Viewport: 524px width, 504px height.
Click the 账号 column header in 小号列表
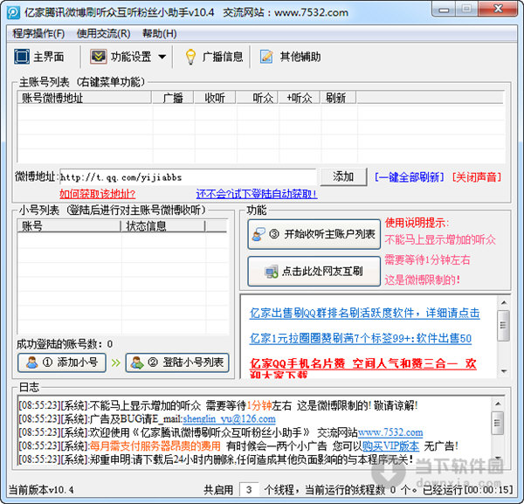pyautogui.click(x=69, y=226)
